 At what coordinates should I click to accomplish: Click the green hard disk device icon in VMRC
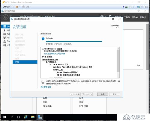[126, 7]
